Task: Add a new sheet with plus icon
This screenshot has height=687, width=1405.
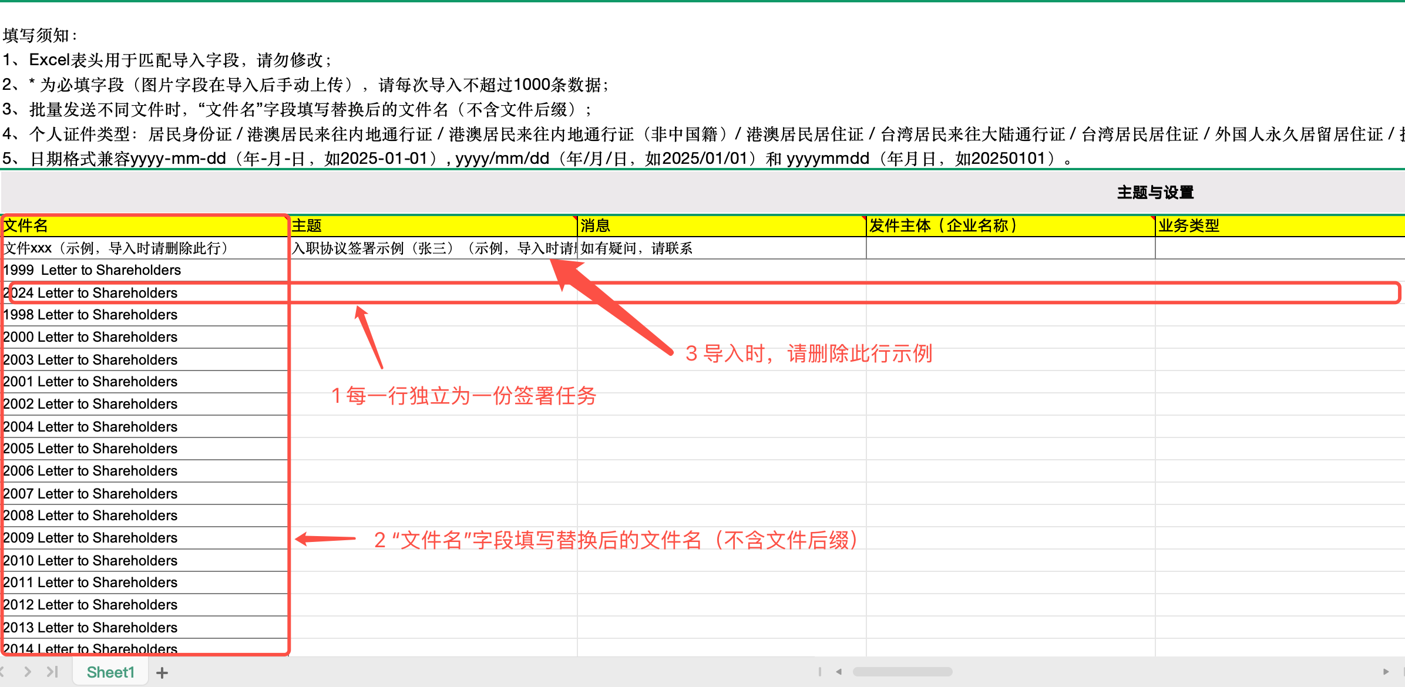Action: coord(162,673)
